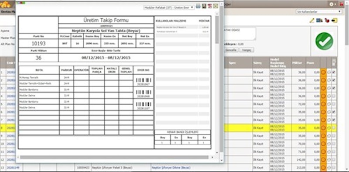Click the refresh arrow icon in the highlighted row

click(329, 128)
